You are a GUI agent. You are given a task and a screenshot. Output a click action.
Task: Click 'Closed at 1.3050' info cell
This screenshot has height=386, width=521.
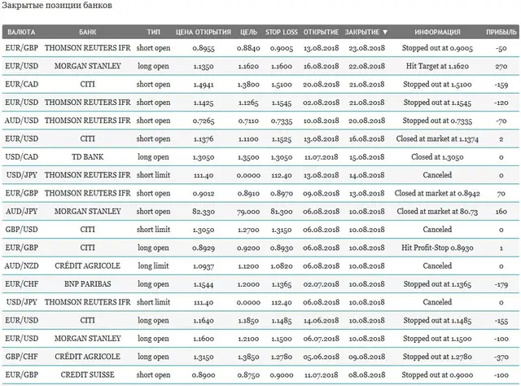tap(437, 157)
